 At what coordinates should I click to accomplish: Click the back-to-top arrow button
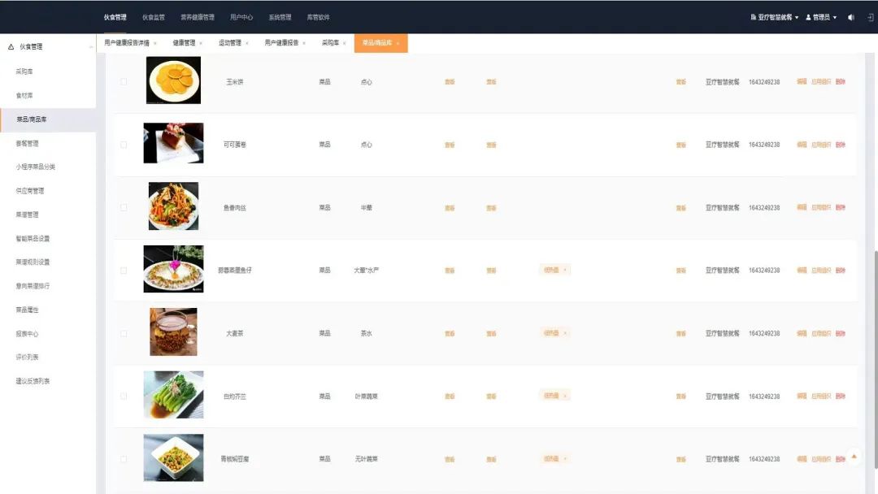pyautogui.click(x=854, y=457)
